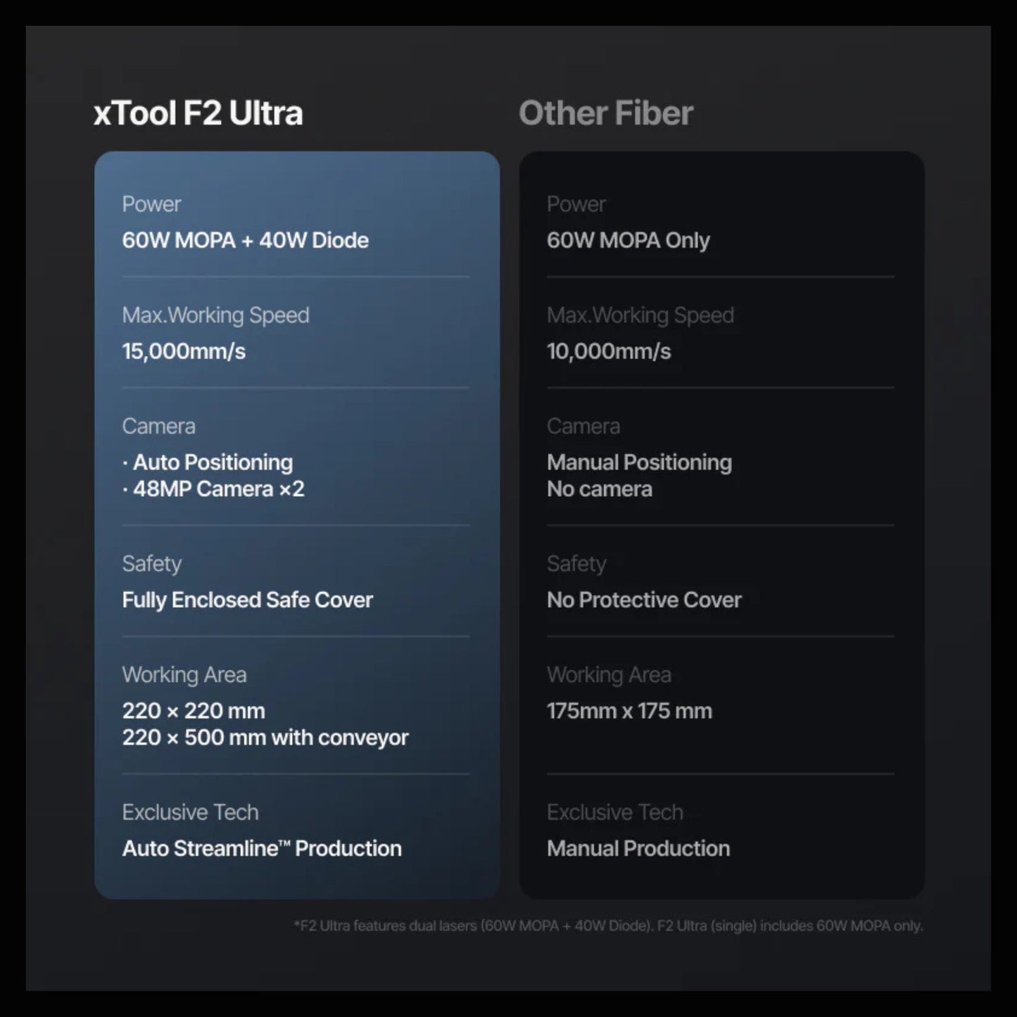Select the Auto Positioning bullet item

pyautogui.click(x=208, y=462)
